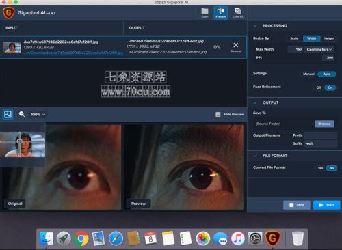The image size is (342, 250).
Task: Click the Prefix input field
Action: pyautogui.click(x=321, y=135)
